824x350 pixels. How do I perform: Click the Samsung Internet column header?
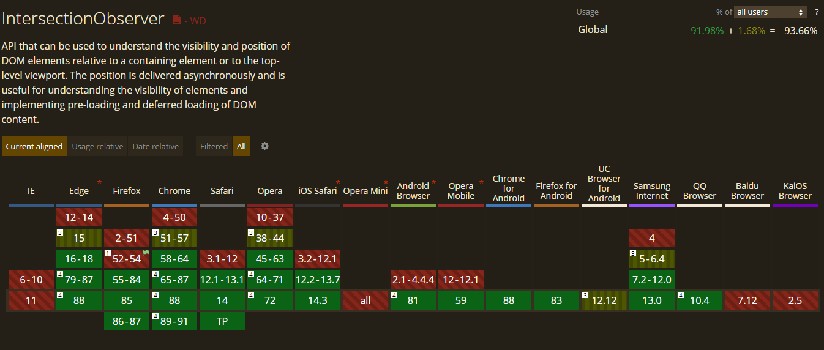point(652,191)
